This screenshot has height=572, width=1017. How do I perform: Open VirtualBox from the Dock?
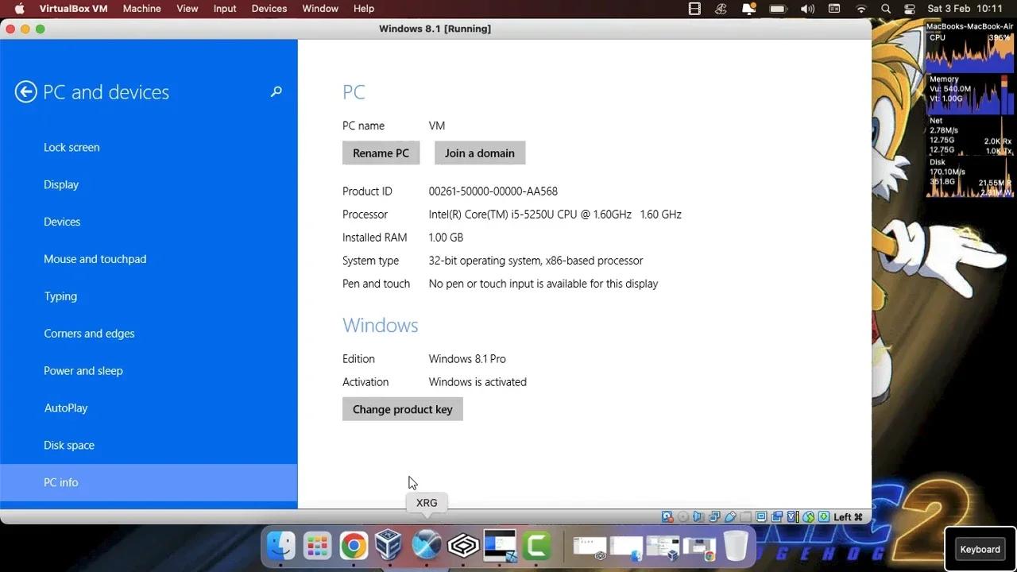389,546
